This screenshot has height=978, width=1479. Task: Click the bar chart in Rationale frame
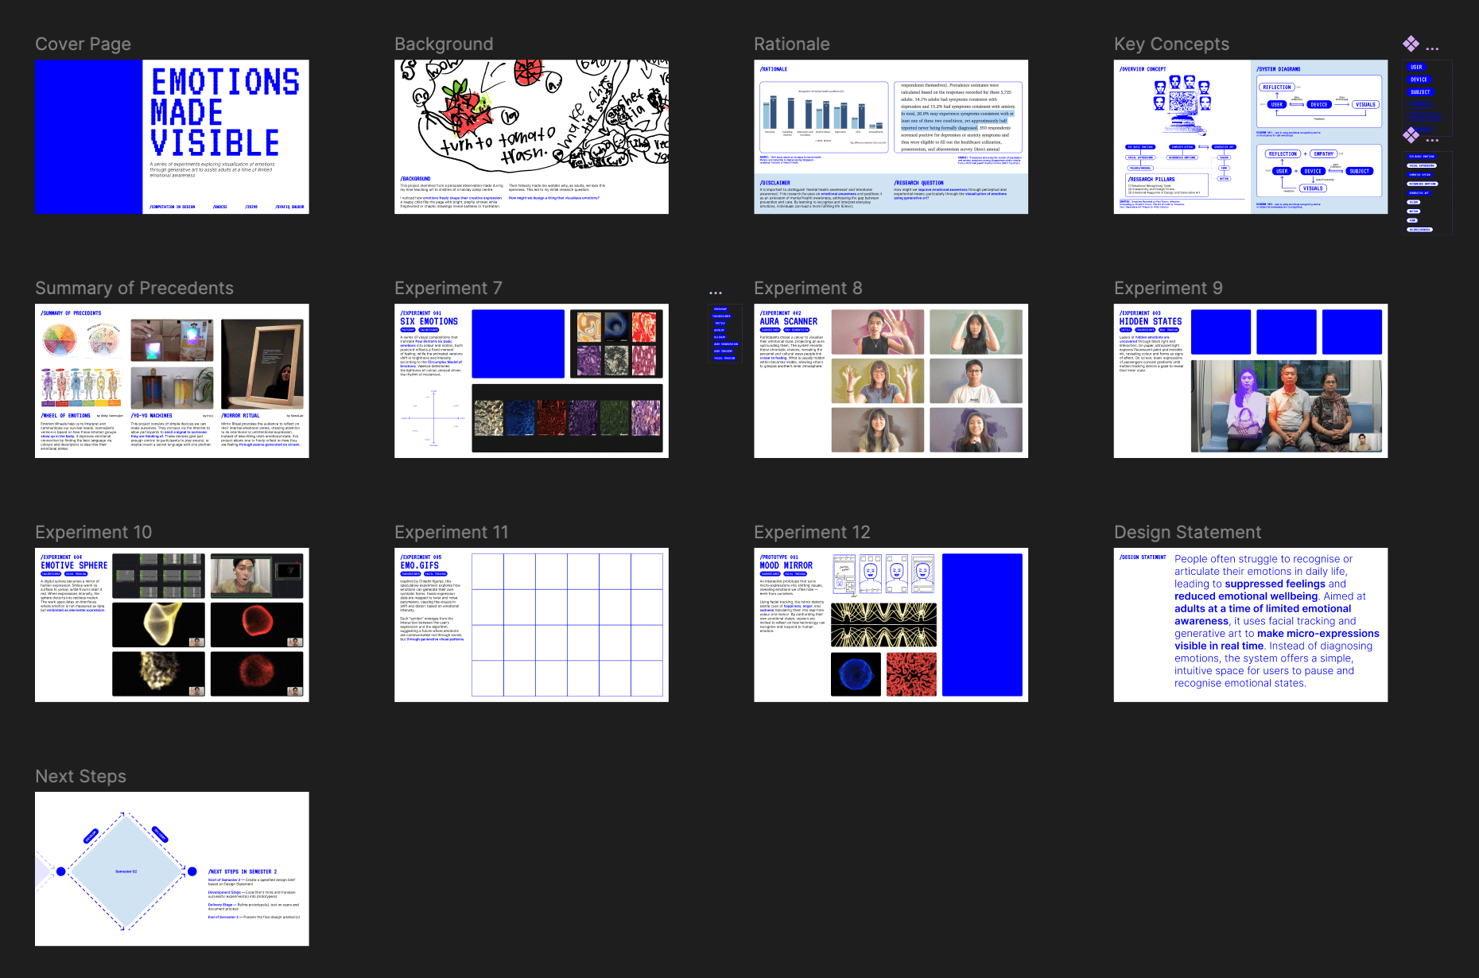click(x=823, y=115)
